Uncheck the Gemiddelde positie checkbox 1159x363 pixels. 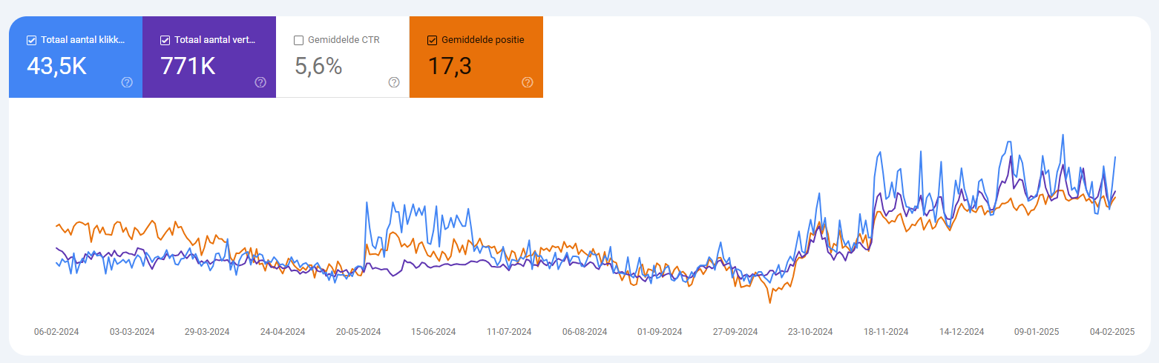(x=433, y=40)
